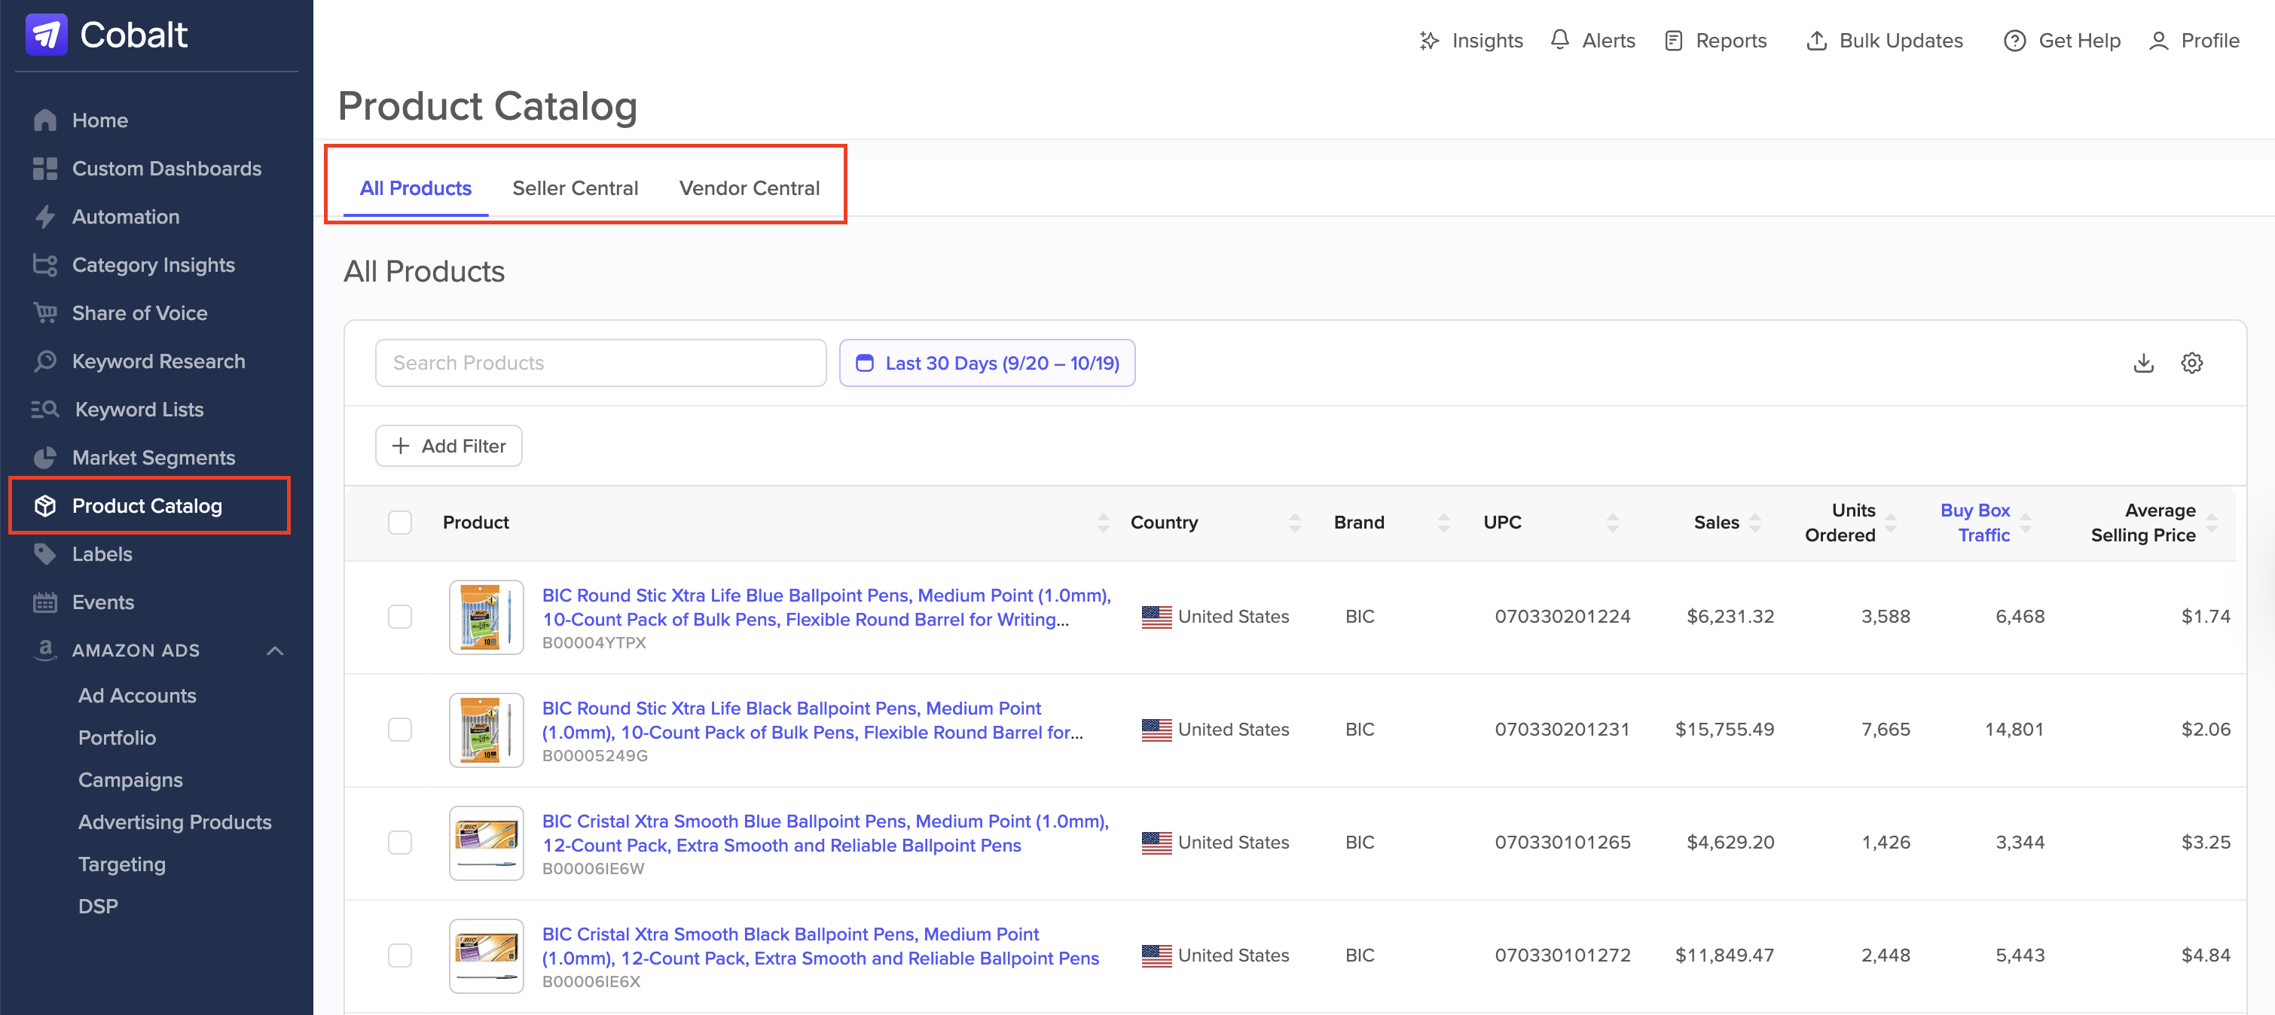The height and width of the screenshot is (1015, 2275).
Task: Click the Share of Voice cart icon
Action: (45, 313)
